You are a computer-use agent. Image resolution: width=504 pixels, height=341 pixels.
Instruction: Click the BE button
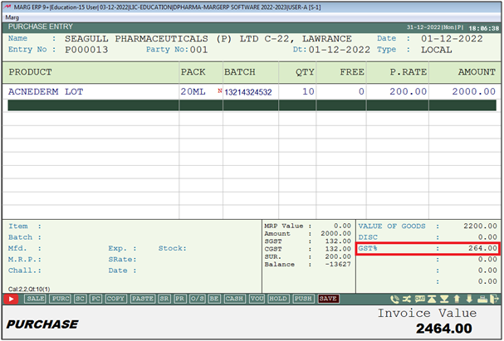pos(214,299)
